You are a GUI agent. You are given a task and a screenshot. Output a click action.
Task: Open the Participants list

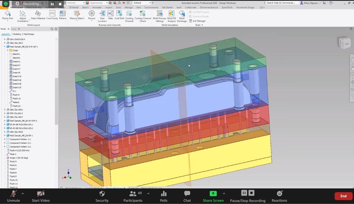[x=133, y=196]
